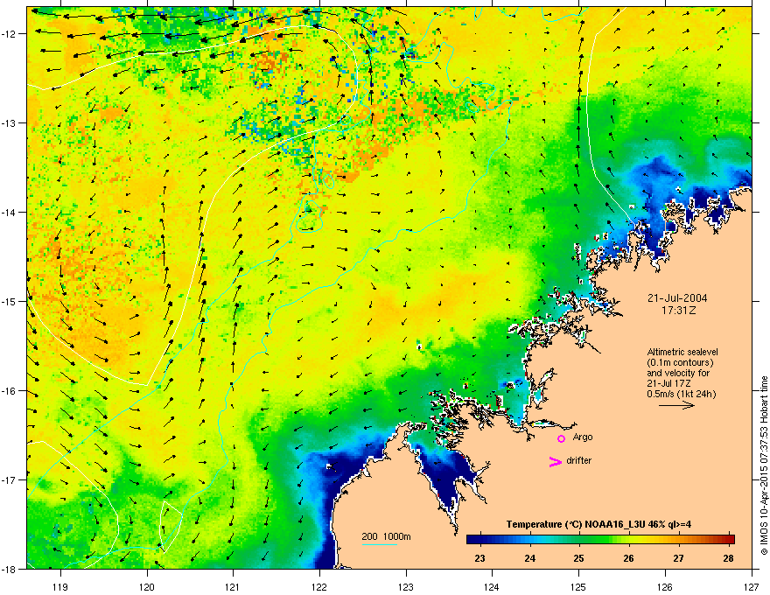The image size is (770, 595).
Task: Click the colour bar tick label '27'
Action: pos(679,558)
